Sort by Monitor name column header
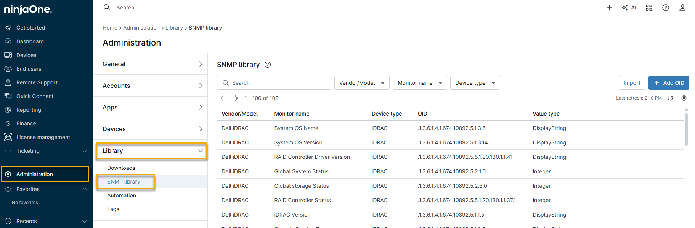Image resolution: width=695 pixels, height=228 pixels. 292,114
